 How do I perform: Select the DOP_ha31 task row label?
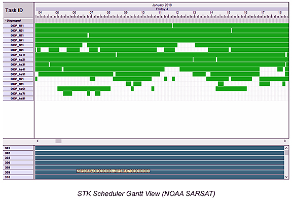point(18,64)
